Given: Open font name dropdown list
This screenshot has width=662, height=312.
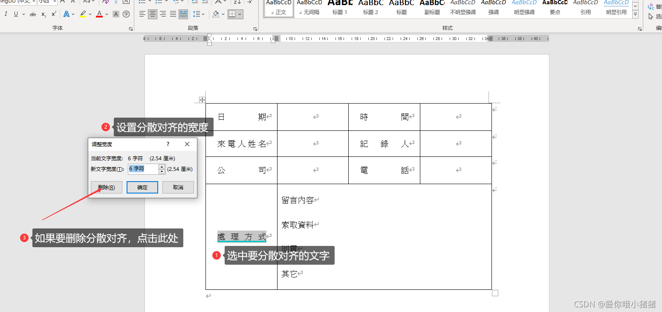Looking at the screenshot, I should click(34, 2).
